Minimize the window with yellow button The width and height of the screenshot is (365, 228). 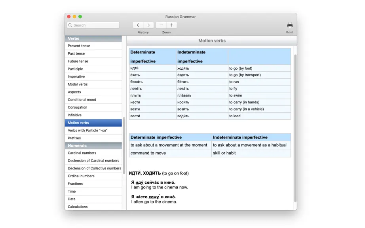pyautogui.click(x=74, y=17)
